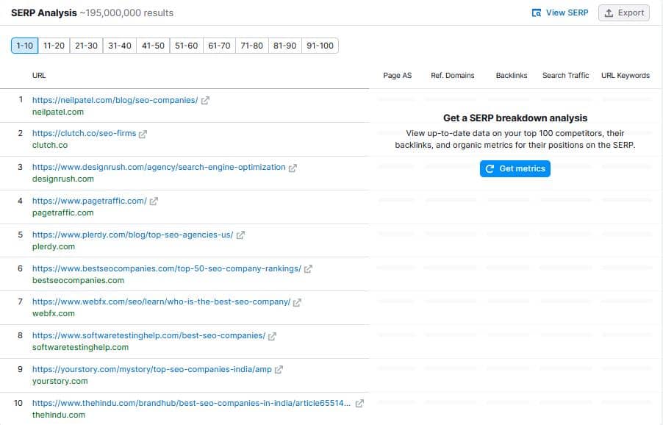The image size is (663, 425).
Task: Click the ~195,000,000 results count
Action: click(126, 13)
